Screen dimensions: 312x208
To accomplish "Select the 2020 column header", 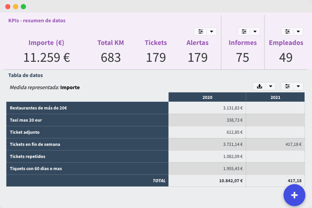I will coord(207,97).
